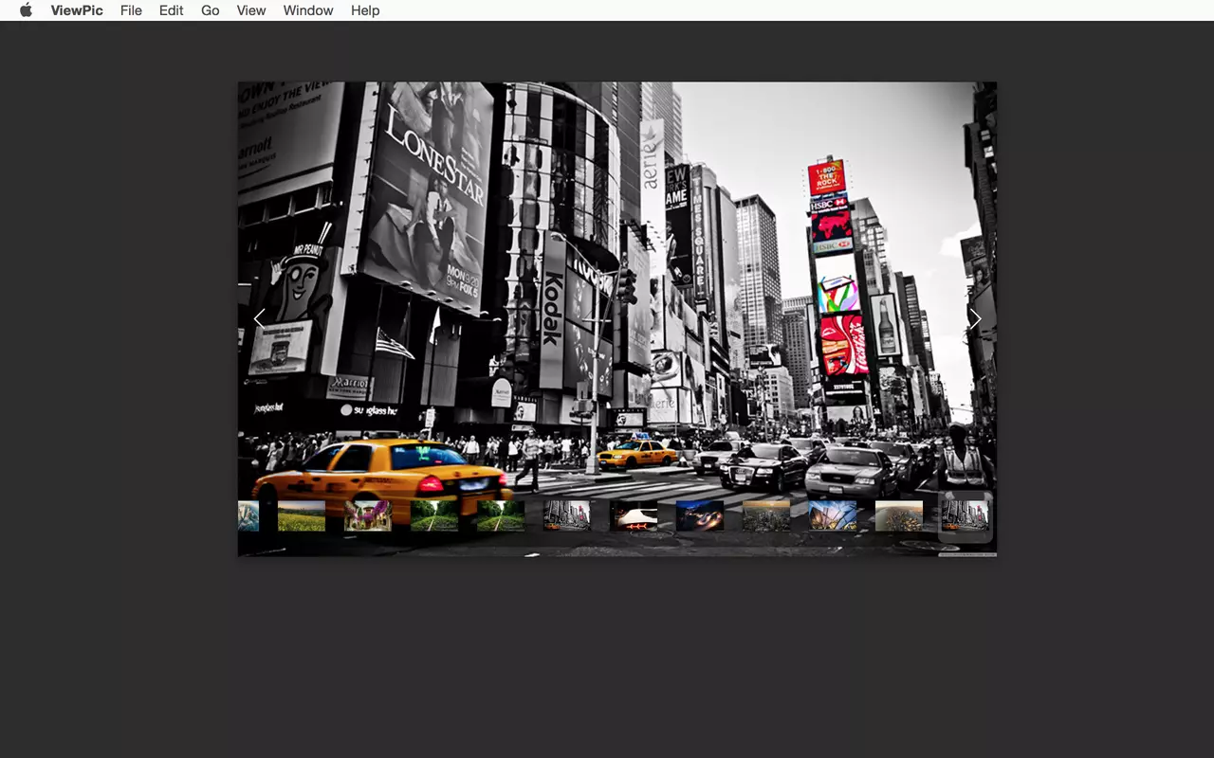Select the hazy aerial city thumbnail
The height and width of the screenshot is (758, 1214).
click(x=899, y=516)
